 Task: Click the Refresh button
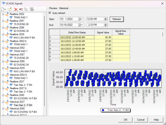[x=117, y=19]
